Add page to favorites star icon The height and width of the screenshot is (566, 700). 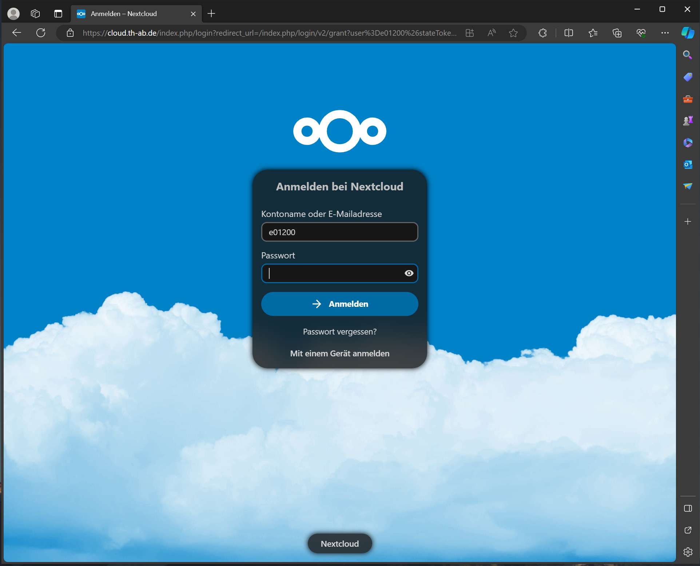tap(513, 33)
